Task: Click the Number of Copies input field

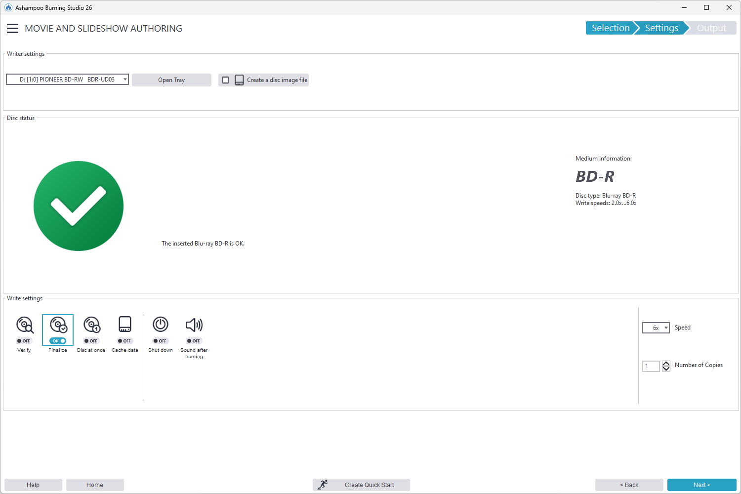Action: [x=651, y=366]
